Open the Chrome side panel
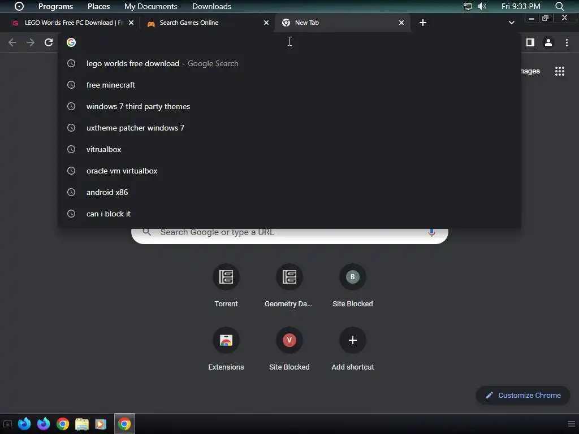Viewport: 579px width, 434px height. pos(530,42)
